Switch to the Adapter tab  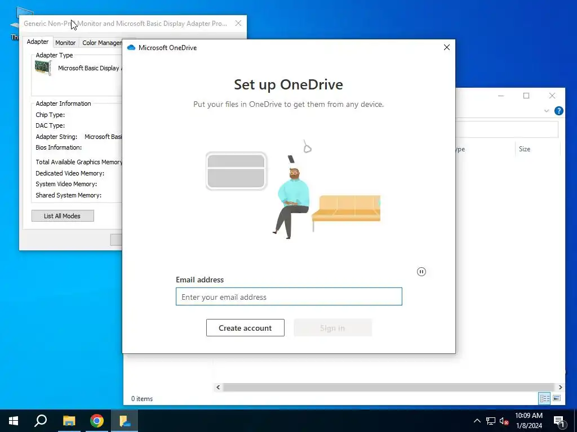point(38,42)
